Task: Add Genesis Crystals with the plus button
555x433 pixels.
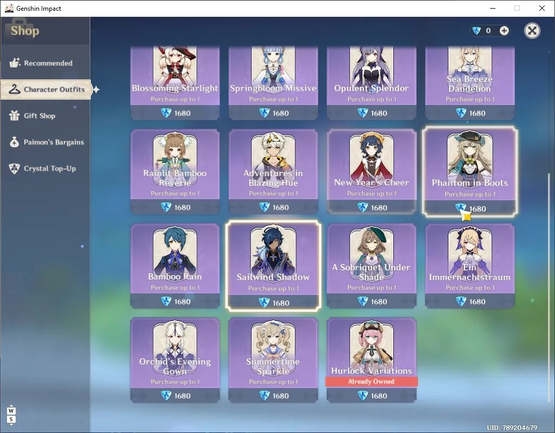Action: (x=504, y=31)
